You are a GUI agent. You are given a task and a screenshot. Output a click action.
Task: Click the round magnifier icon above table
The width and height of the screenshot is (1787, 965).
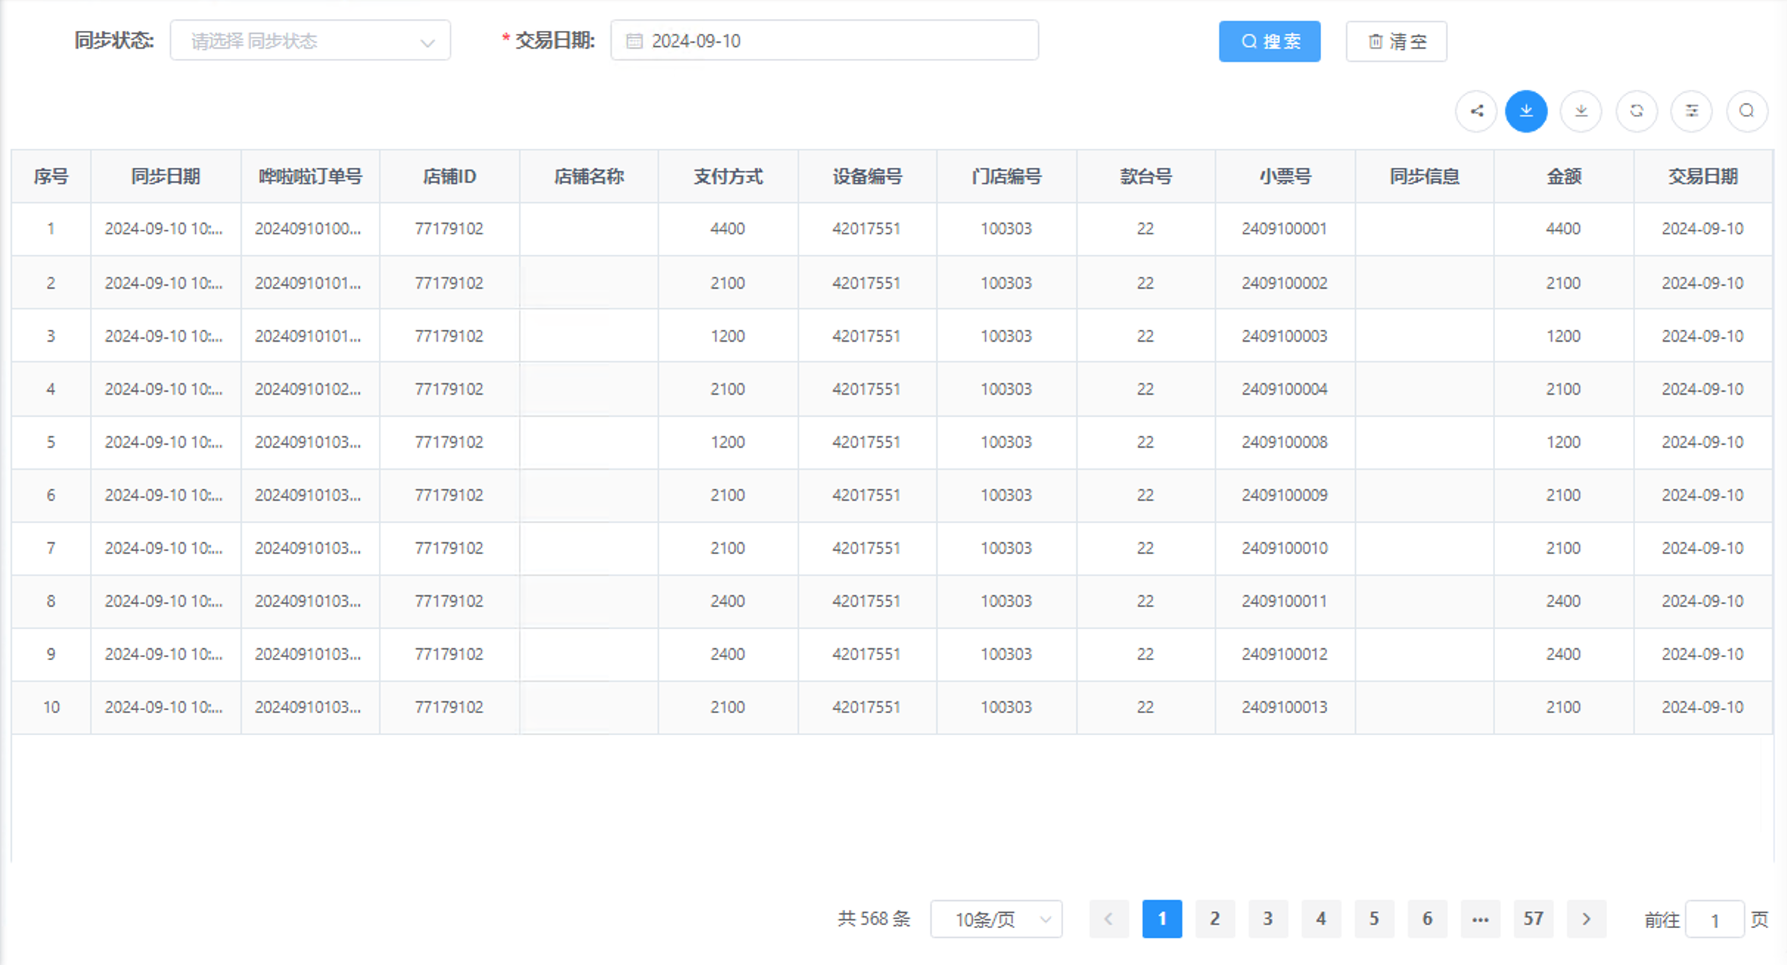1746,111
